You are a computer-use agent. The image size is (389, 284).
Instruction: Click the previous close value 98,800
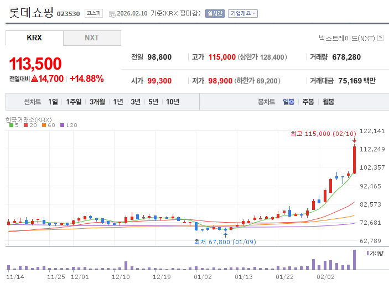(159, 57)
